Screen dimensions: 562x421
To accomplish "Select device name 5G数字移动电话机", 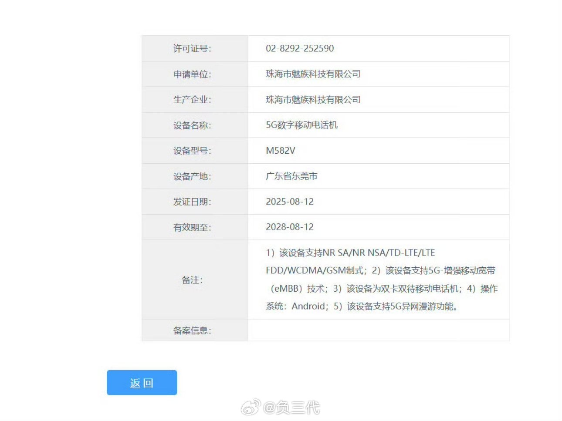I will click(302, 125).
